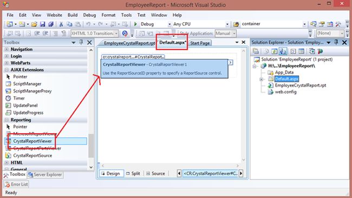Select CR:CrystalReportViewer tag breadcrumb
352x198 pixels.
(210, 173)
